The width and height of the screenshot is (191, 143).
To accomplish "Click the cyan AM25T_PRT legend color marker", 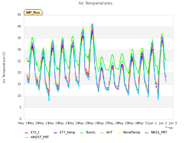I will pyautogui.click(x=27, y=138).
